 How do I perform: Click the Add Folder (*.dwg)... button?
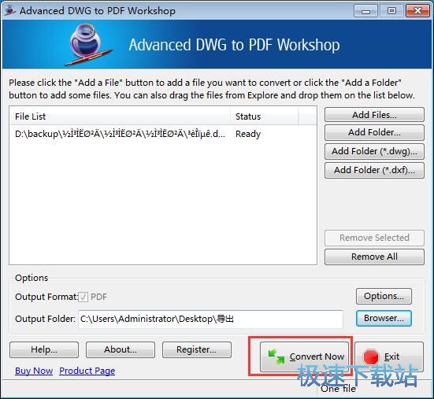374,151
